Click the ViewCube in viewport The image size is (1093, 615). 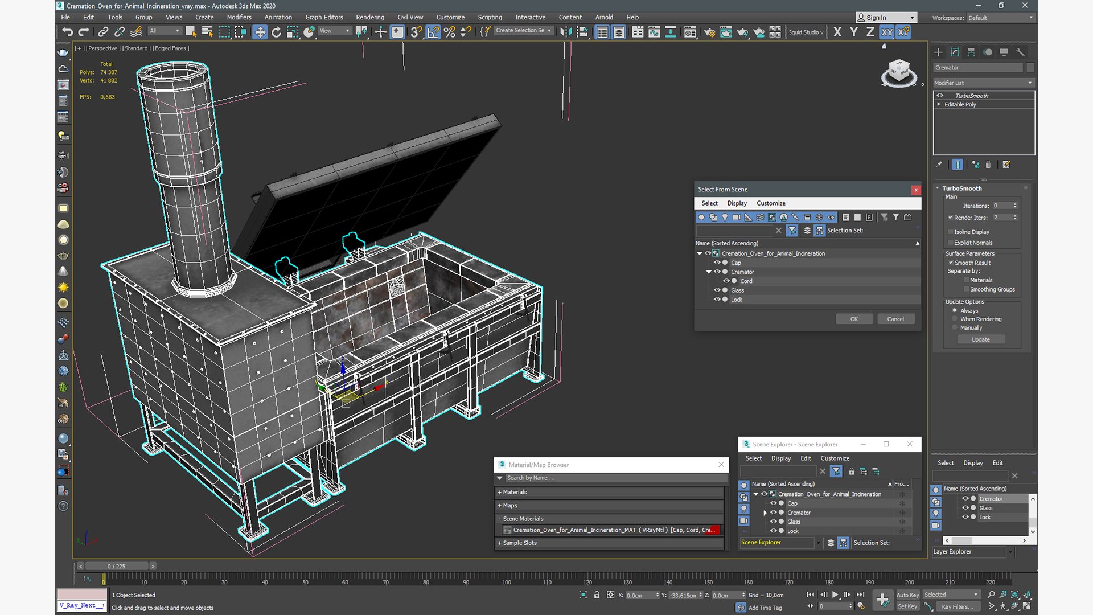tap(899, 72)
